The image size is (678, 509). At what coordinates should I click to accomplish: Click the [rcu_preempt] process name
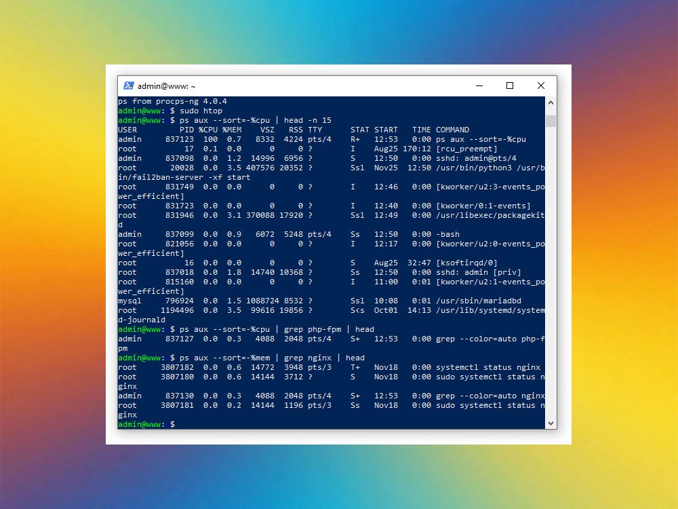[466, 149]
